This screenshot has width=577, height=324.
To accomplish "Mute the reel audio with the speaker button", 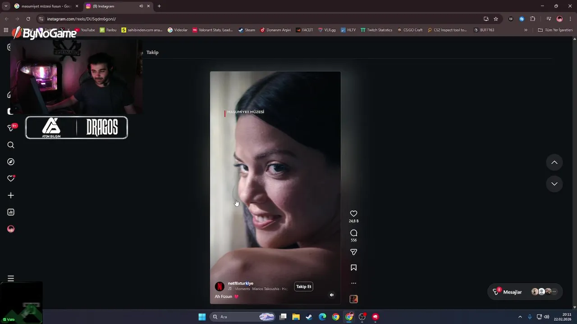I will coord(332,295).
